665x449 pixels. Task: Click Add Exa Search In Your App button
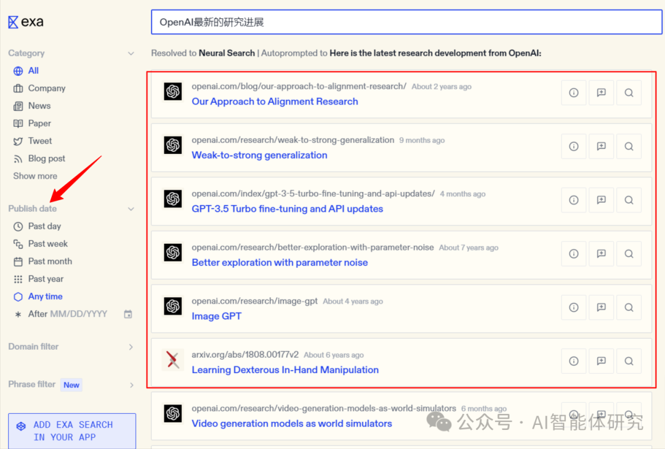72,431
